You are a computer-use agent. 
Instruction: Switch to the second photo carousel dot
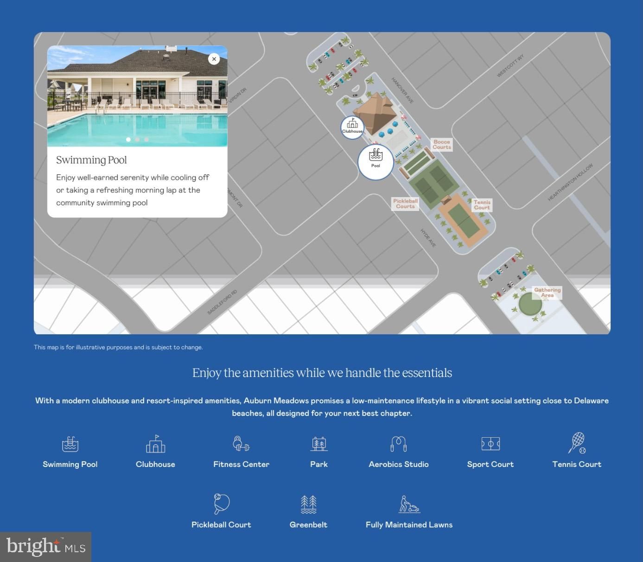tap(137, 140)
